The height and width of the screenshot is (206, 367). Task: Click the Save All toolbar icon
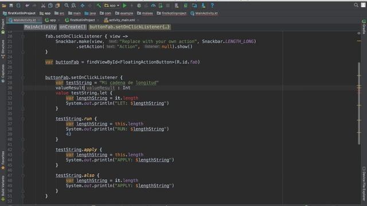11,5
